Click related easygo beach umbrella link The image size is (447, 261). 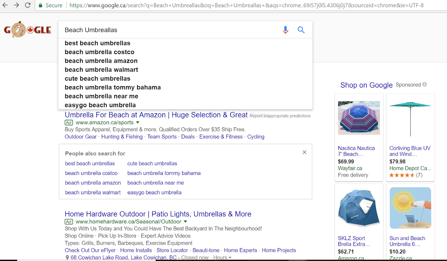[x=154, y=193]
